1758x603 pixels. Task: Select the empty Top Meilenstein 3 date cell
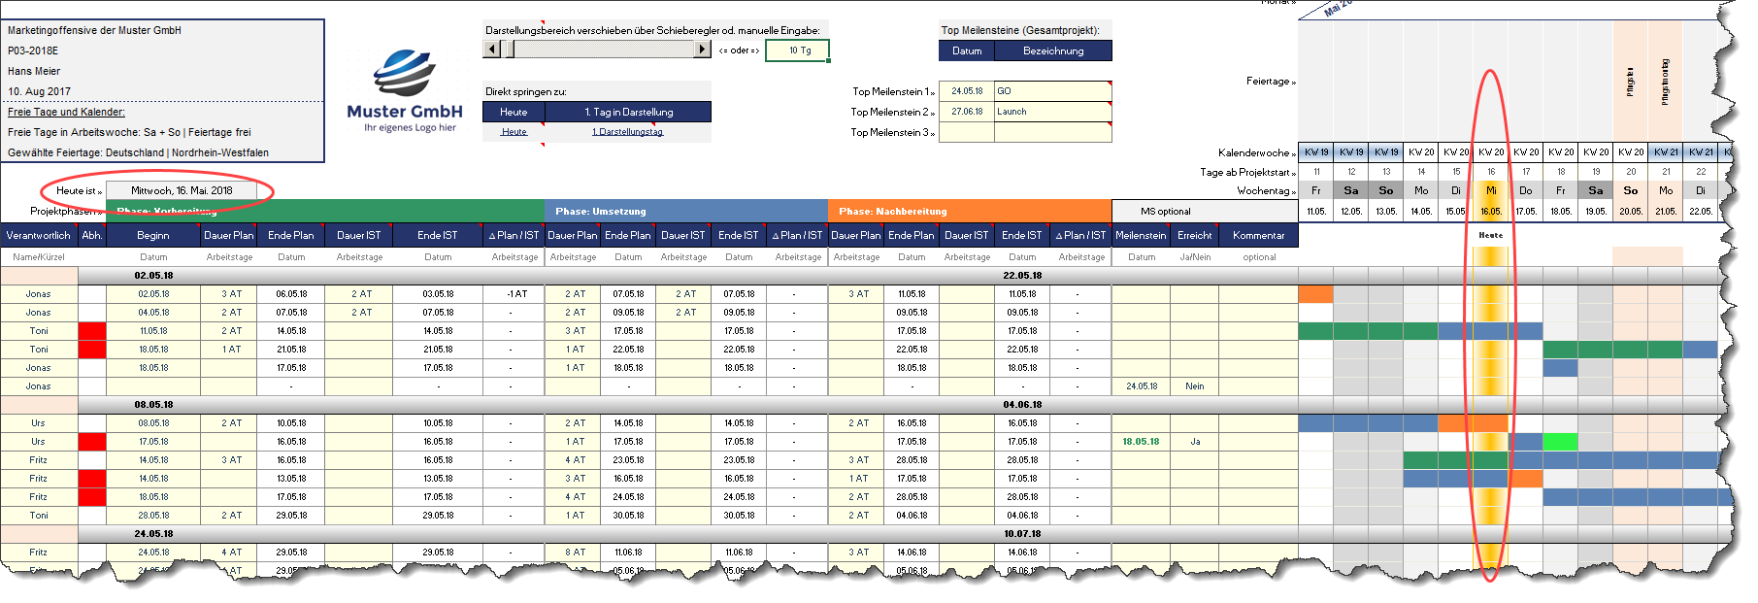(x=967, y=132)
